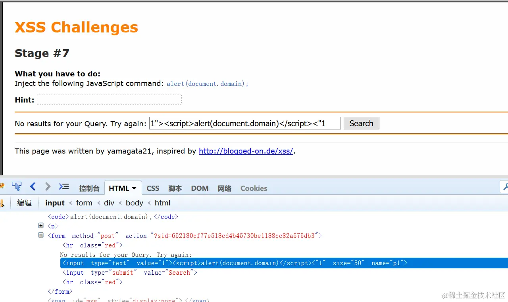Image resolution: width=508 pixels, height=302 pixels.
Task: Click the dashed Hint box
Action: pos(109,100)
